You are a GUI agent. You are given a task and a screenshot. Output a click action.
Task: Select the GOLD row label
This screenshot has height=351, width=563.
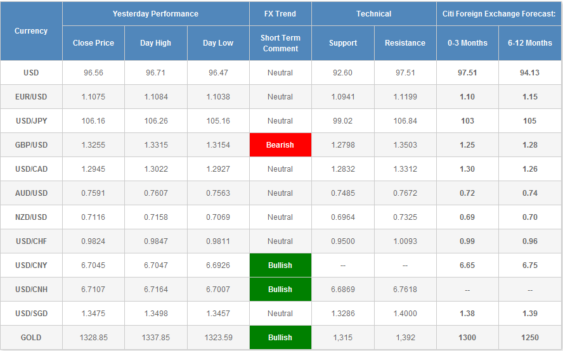31,338
